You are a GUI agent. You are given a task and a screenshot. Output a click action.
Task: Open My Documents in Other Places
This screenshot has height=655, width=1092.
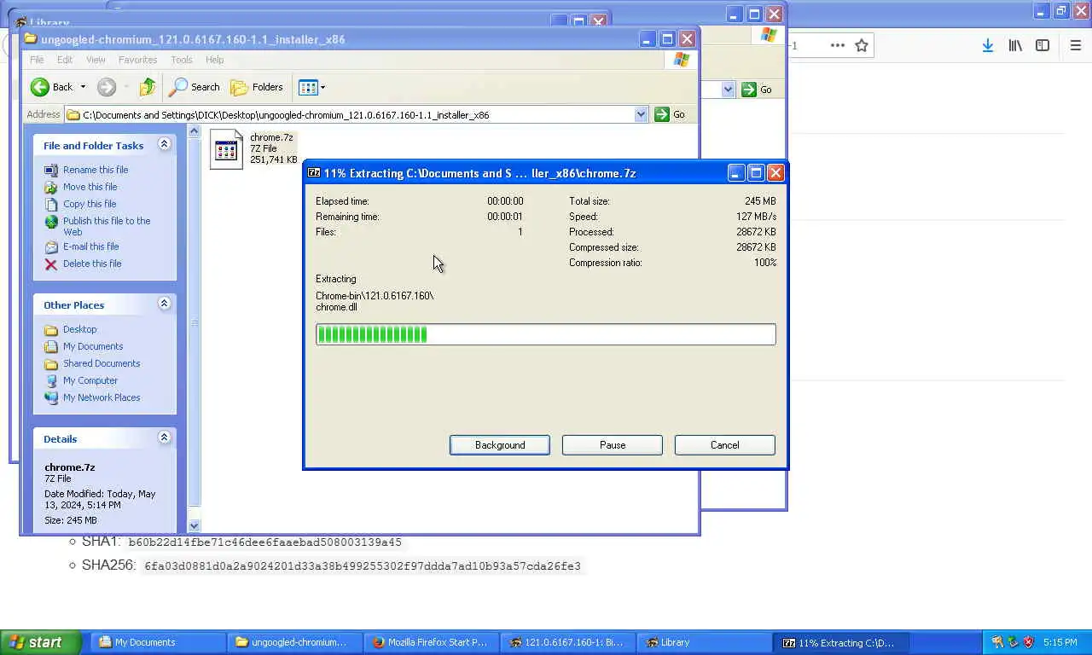pyautogui.click(x=93, y=346)
